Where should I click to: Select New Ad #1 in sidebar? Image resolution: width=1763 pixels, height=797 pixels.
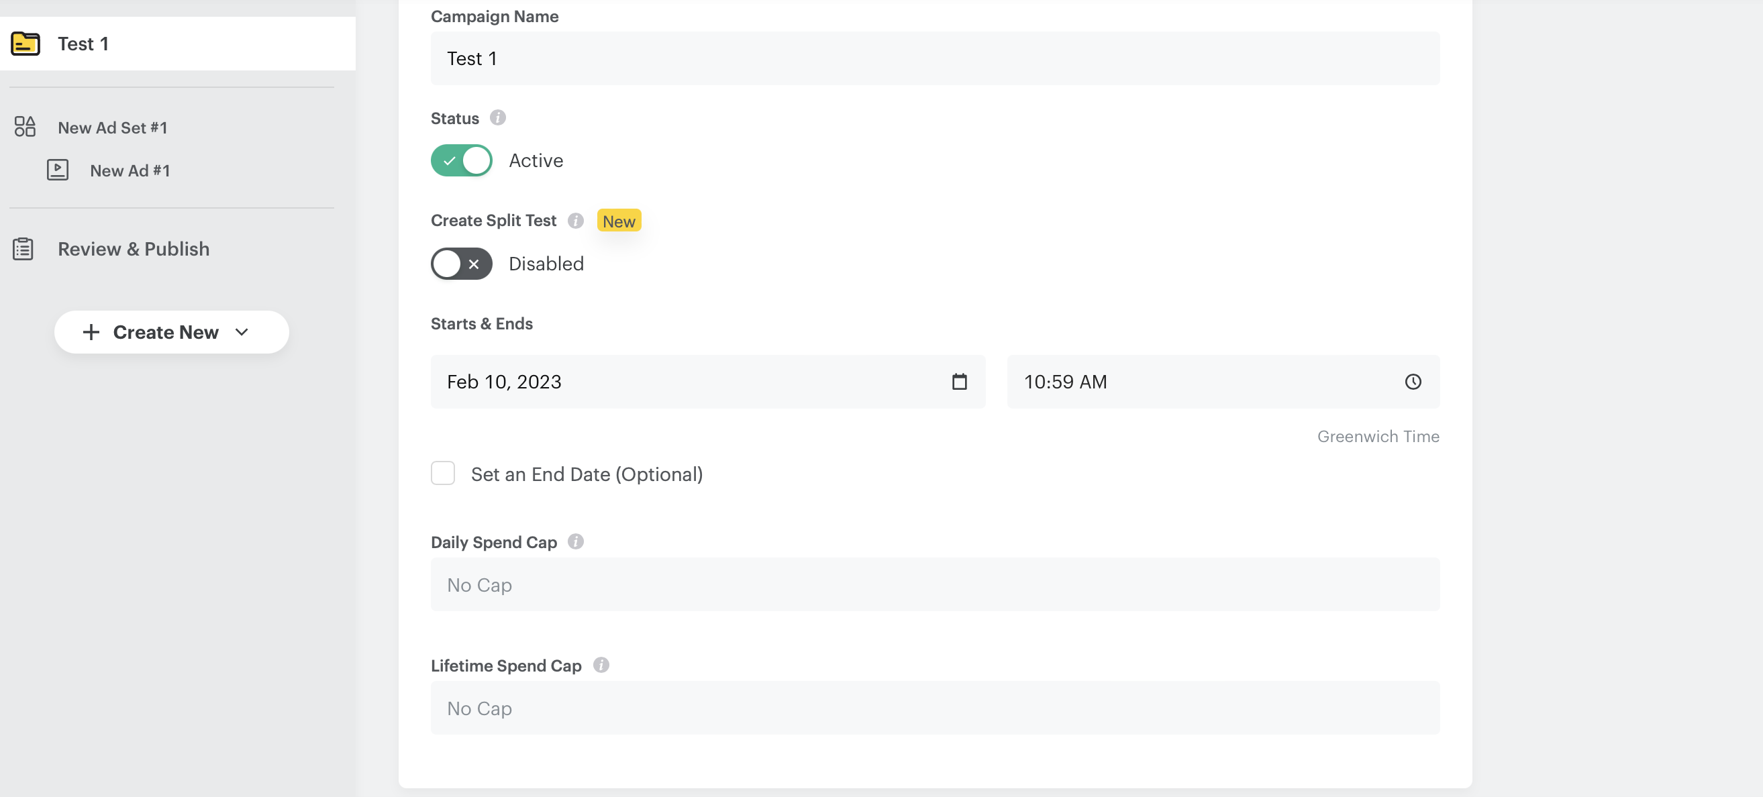tap(130, 171)
